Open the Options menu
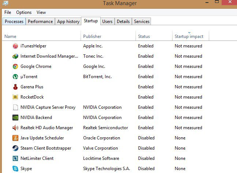This screenshot has height=173, width=237. (x=24, y=12)
